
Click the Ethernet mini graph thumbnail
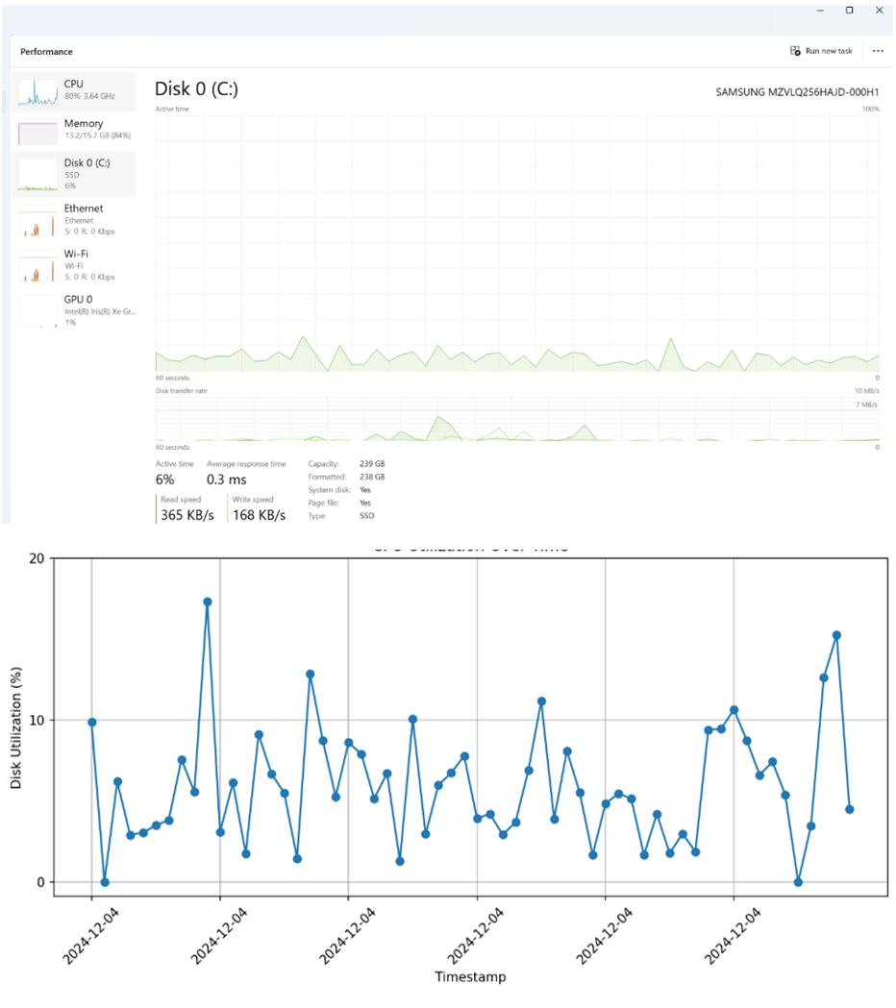tap(37, 220)
